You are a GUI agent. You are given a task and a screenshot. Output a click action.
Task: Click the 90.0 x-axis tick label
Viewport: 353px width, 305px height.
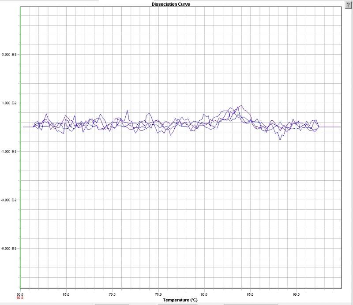(296, 294)
